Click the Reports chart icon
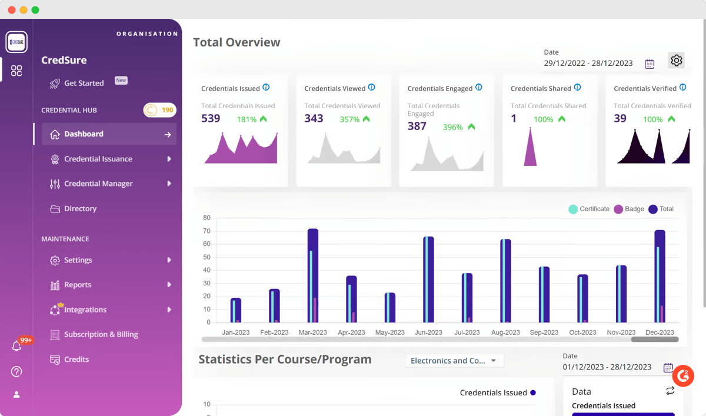This screenshot has width=706, height=416. 55,285
